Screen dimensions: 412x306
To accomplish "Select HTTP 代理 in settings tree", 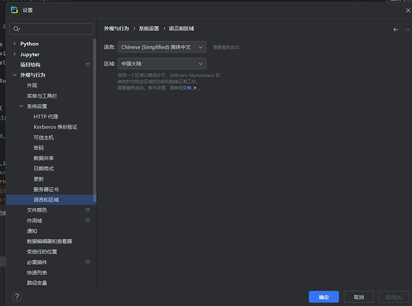I will pos(46,117).
